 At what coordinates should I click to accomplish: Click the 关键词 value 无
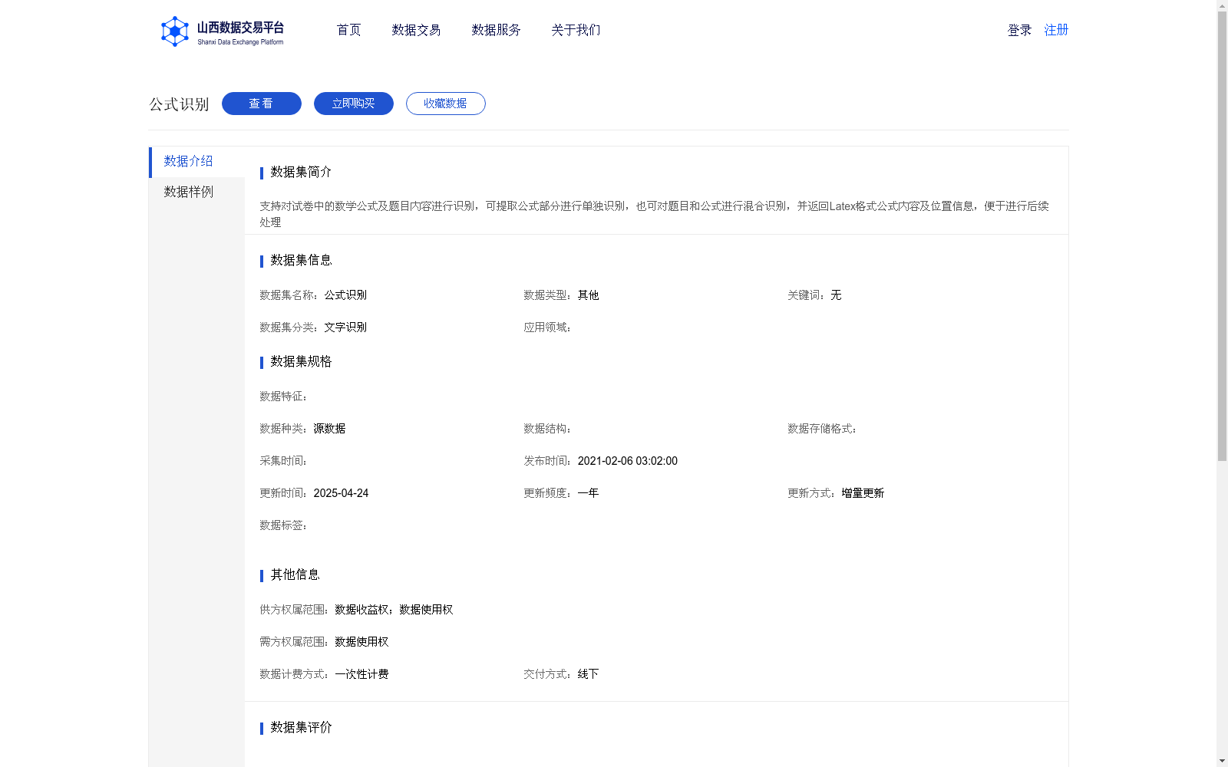(836, 295)
